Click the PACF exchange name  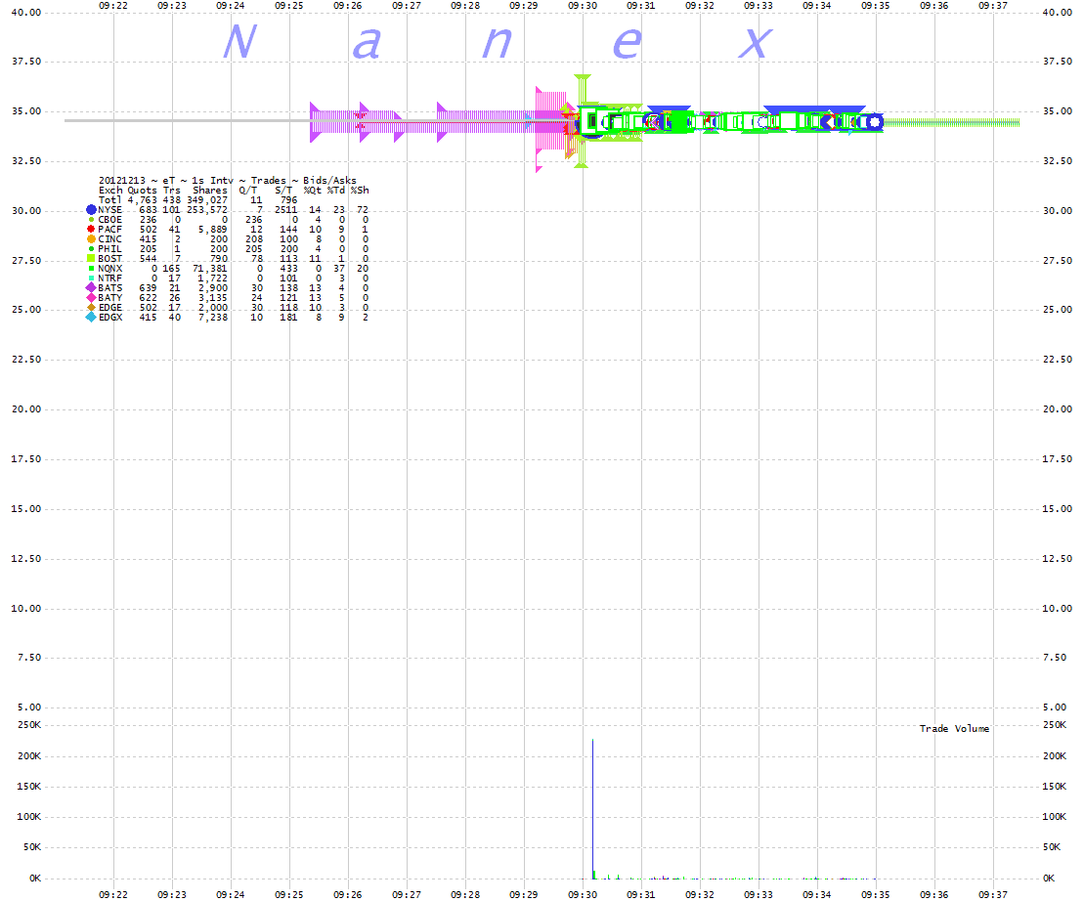coord(109,230)
